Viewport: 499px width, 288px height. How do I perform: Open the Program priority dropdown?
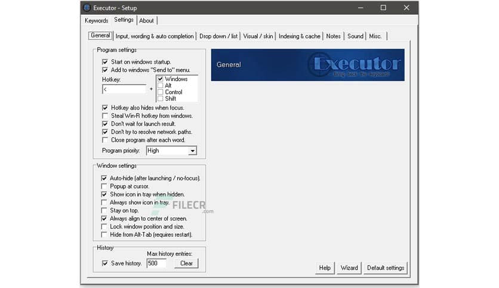point(171,151)
